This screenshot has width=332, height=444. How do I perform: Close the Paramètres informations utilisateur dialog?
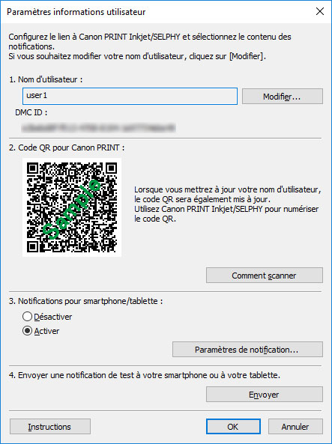(320, 12)
